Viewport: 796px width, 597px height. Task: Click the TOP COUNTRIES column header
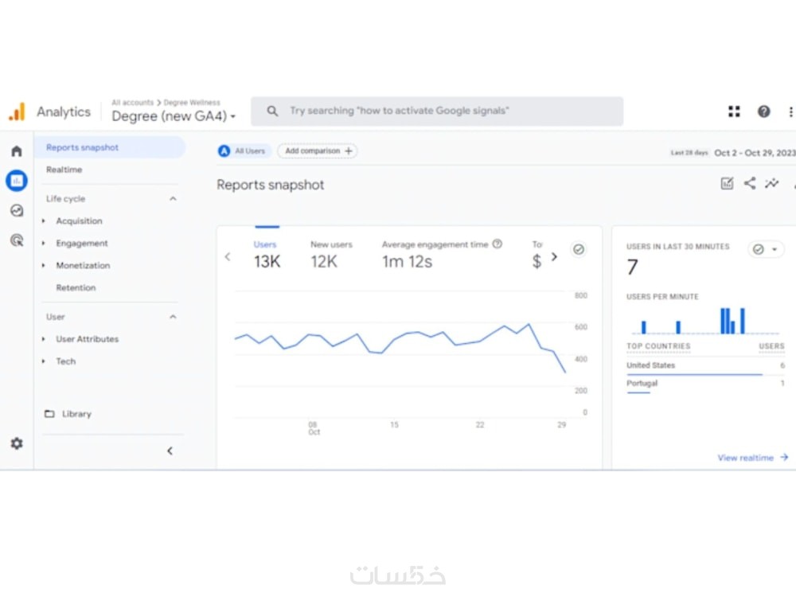pos(658,346)
